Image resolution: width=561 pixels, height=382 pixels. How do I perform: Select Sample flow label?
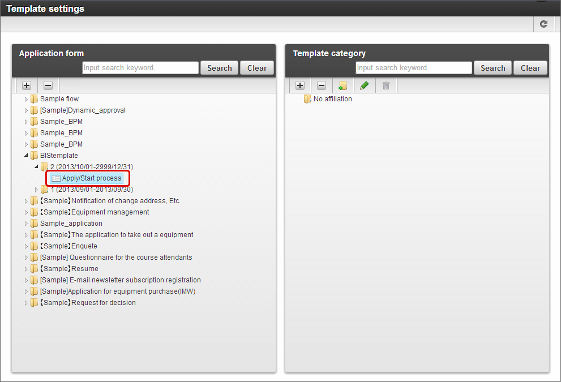[x=59, y=99]
